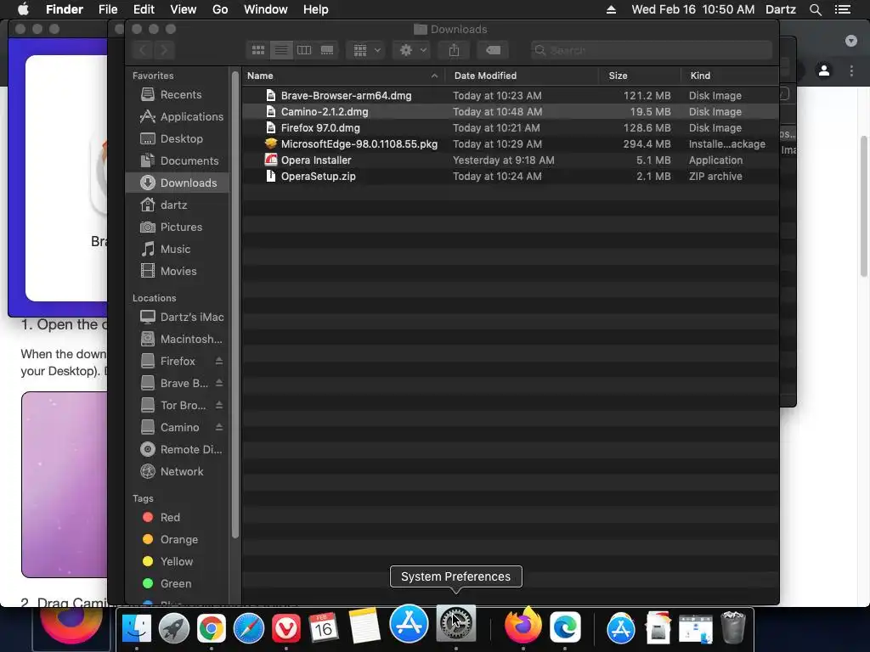Open the Window menu
Image resolution: width=870 pixels, height=652 pixels.
tap(266, 9)
